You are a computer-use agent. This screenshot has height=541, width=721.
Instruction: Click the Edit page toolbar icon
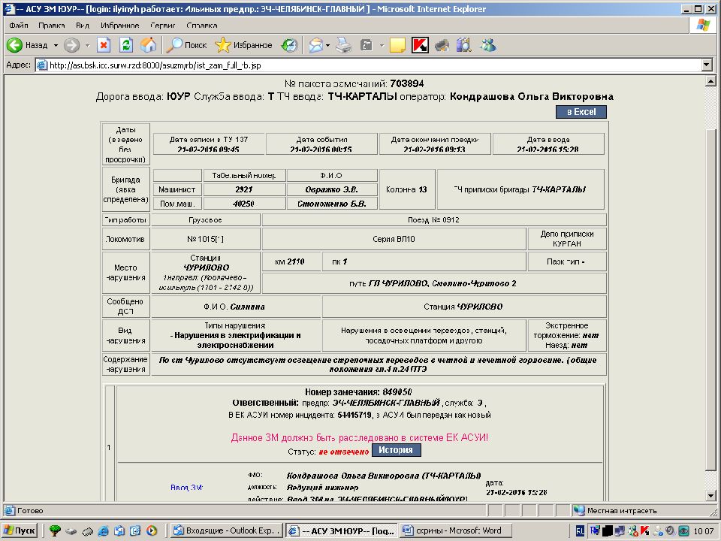point(367,45)
